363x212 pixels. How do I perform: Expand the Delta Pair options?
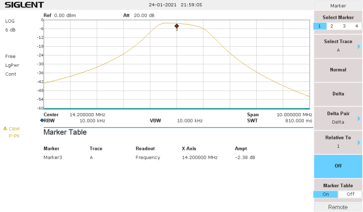[x=338, y=118]
